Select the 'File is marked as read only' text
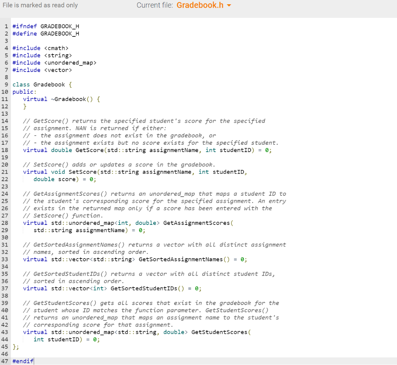The width and height of the screenshot is (397, 365). click(40, 5)
